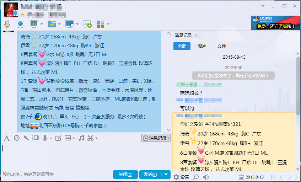The height and width of the screenshot is (182, 301).
Task: Expand the presentation demo dropdown arrow
Action: pyautogui.click(x=42, y=24)
